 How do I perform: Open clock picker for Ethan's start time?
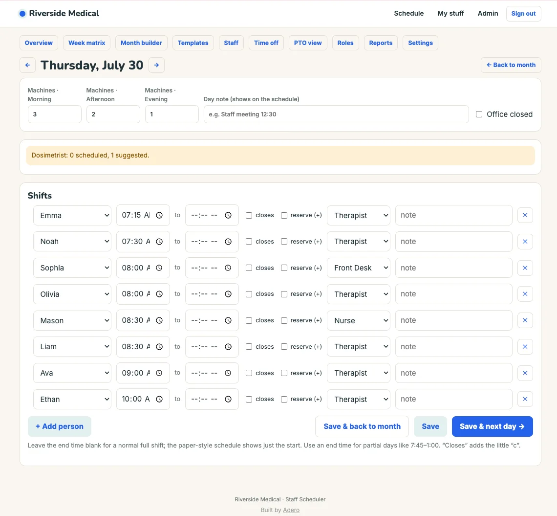[x=159, y=399]
